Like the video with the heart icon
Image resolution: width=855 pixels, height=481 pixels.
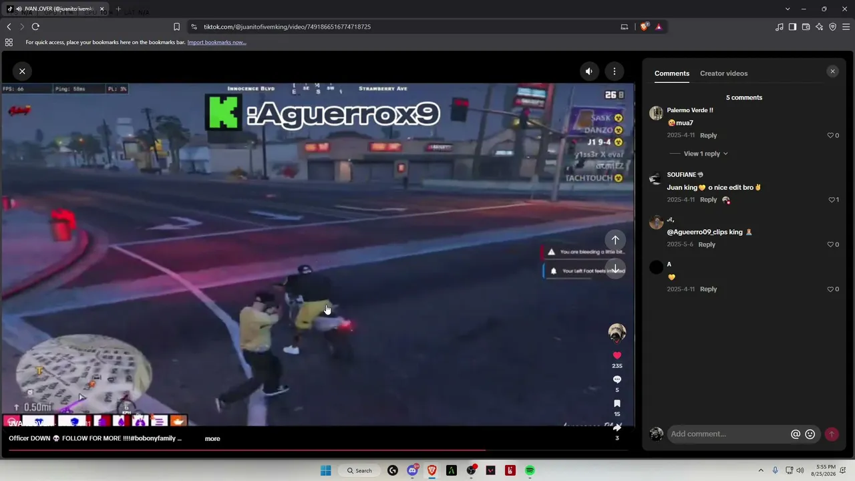tap(617, 355)
